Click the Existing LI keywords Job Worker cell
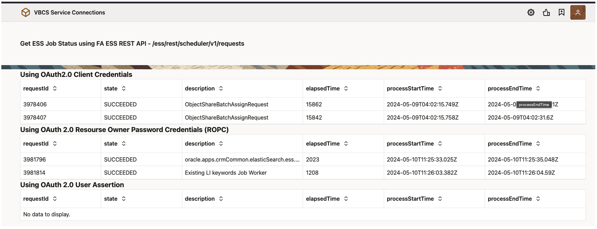Screen dimensions: 597x229 click(x=226, y=173)
